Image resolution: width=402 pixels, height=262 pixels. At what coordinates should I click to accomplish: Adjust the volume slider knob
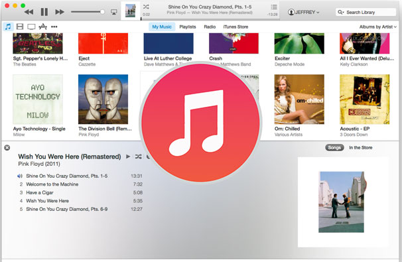[x=102, y=12]
